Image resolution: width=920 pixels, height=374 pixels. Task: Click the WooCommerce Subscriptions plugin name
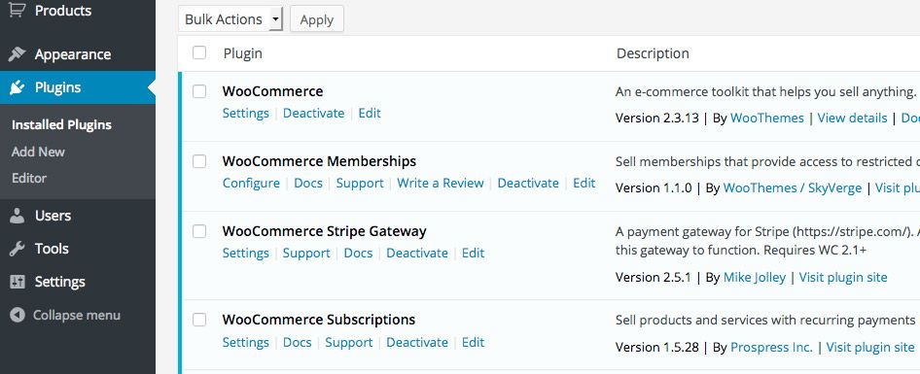319,320
